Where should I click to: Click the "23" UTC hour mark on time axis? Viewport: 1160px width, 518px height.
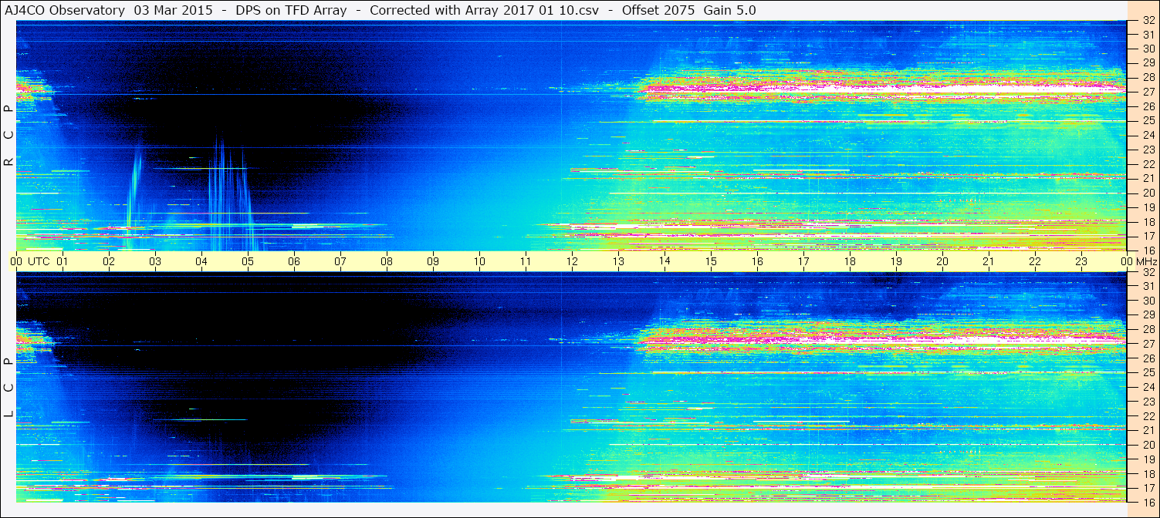pyautogui.click(x=1081, y=261)
